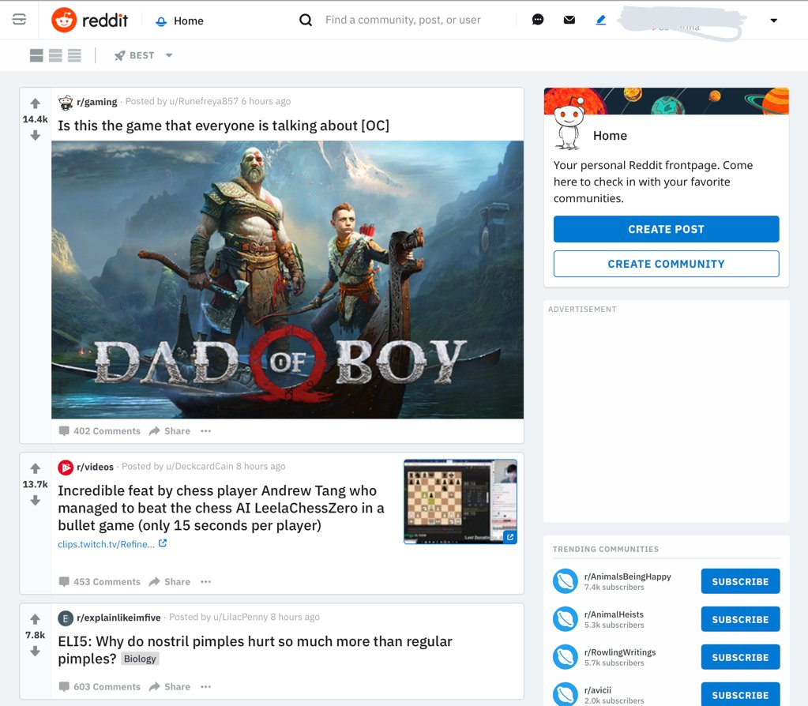Open the Home feed dropdown
Image resolution: width=808 pixels, height=706 pixels.
pyautogui.click(x=180, y=21)
